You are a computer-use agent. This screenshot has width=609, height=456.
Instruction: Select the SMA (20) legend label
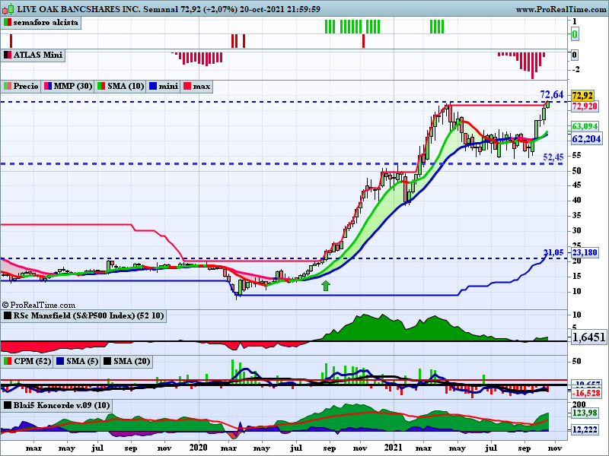point(132,362)
